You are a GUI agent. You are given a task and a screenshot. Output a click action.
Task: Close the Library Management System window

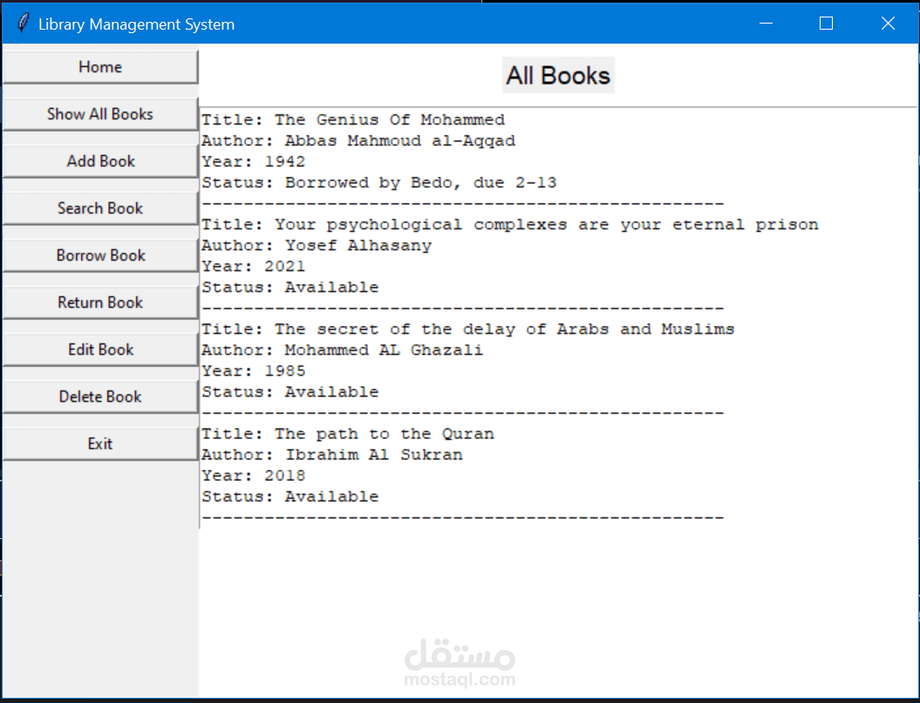click(888, 24)
